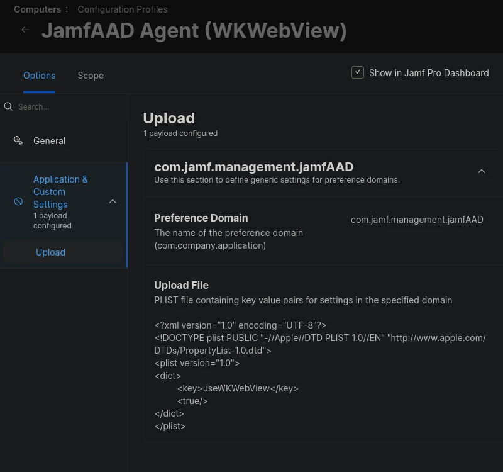The width and height of the screenshot is (503, 472).
Task: Click the Preference Domain label
Action: [201, 218]
